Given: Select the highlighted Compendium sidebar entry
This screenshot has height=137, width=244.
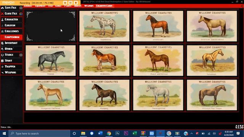Looking at the screenshot, I should tap(11, 37).
